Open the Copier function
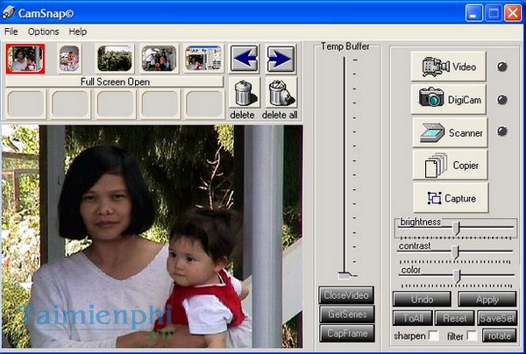 [450, 165]
